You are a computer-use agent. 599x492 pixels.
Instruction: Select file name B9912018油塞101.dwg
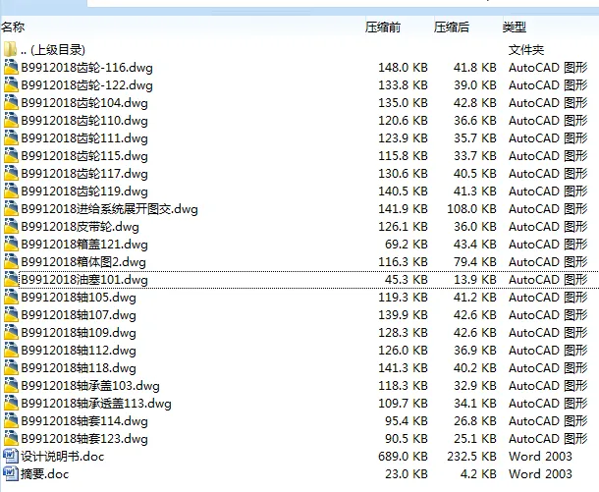84,280
